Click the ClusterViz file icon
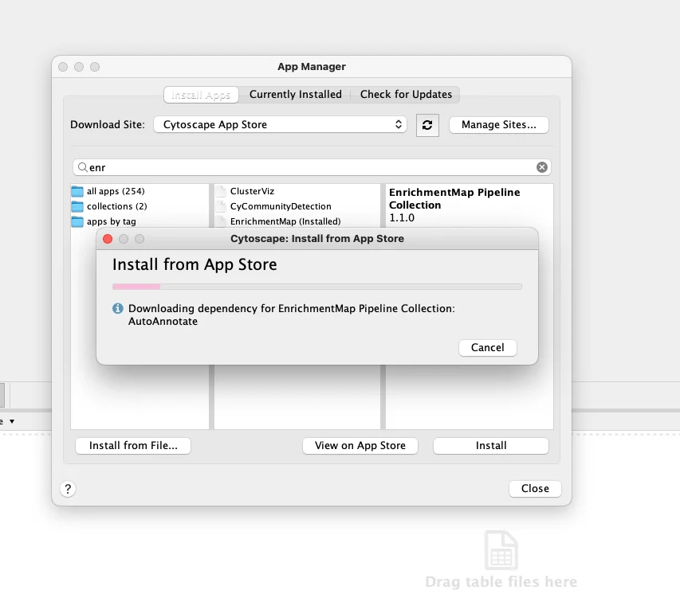Image resolution: width=680 pixels, height=594 pixels. pos(221,191)
